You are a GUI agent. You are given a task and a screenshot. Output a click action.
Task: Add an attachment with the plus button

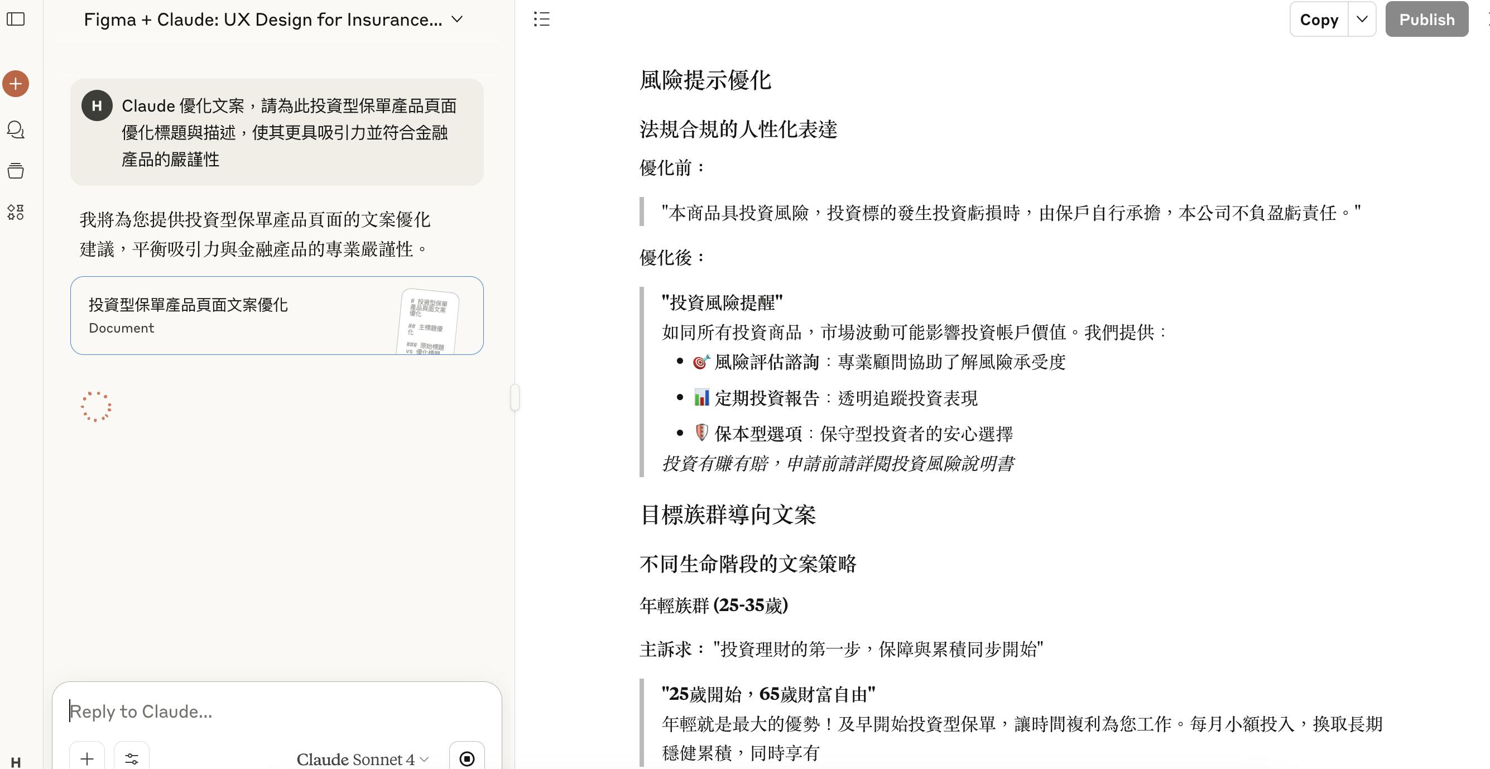[x=86, y=758]
